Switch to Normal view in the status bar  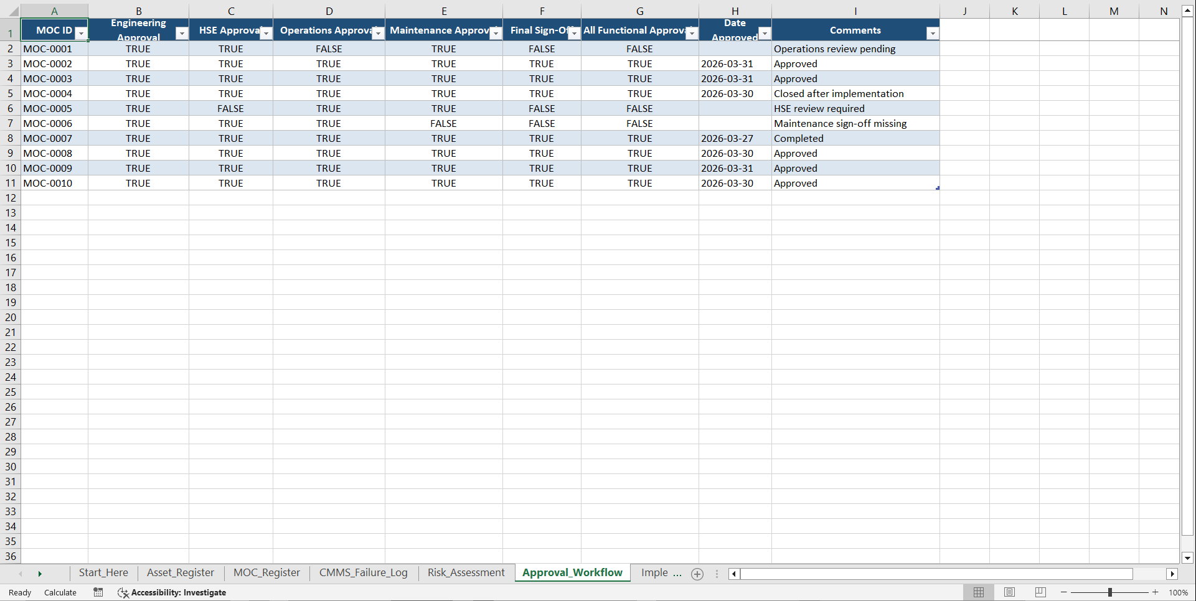point(978,592)
